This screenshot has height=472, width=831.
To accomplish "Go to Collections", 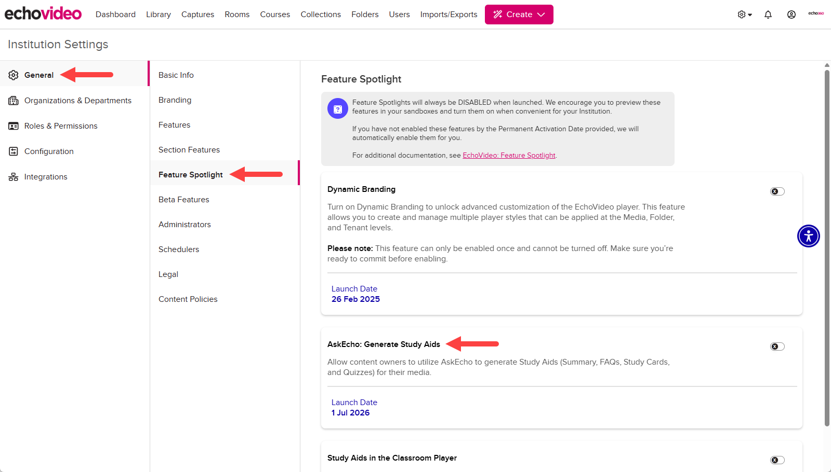I will point(321,15).
